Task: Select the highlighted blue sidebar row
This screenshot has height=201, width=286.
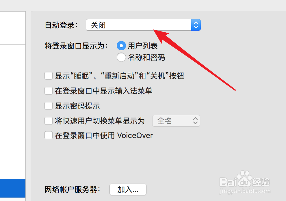Action: [13, 188]
